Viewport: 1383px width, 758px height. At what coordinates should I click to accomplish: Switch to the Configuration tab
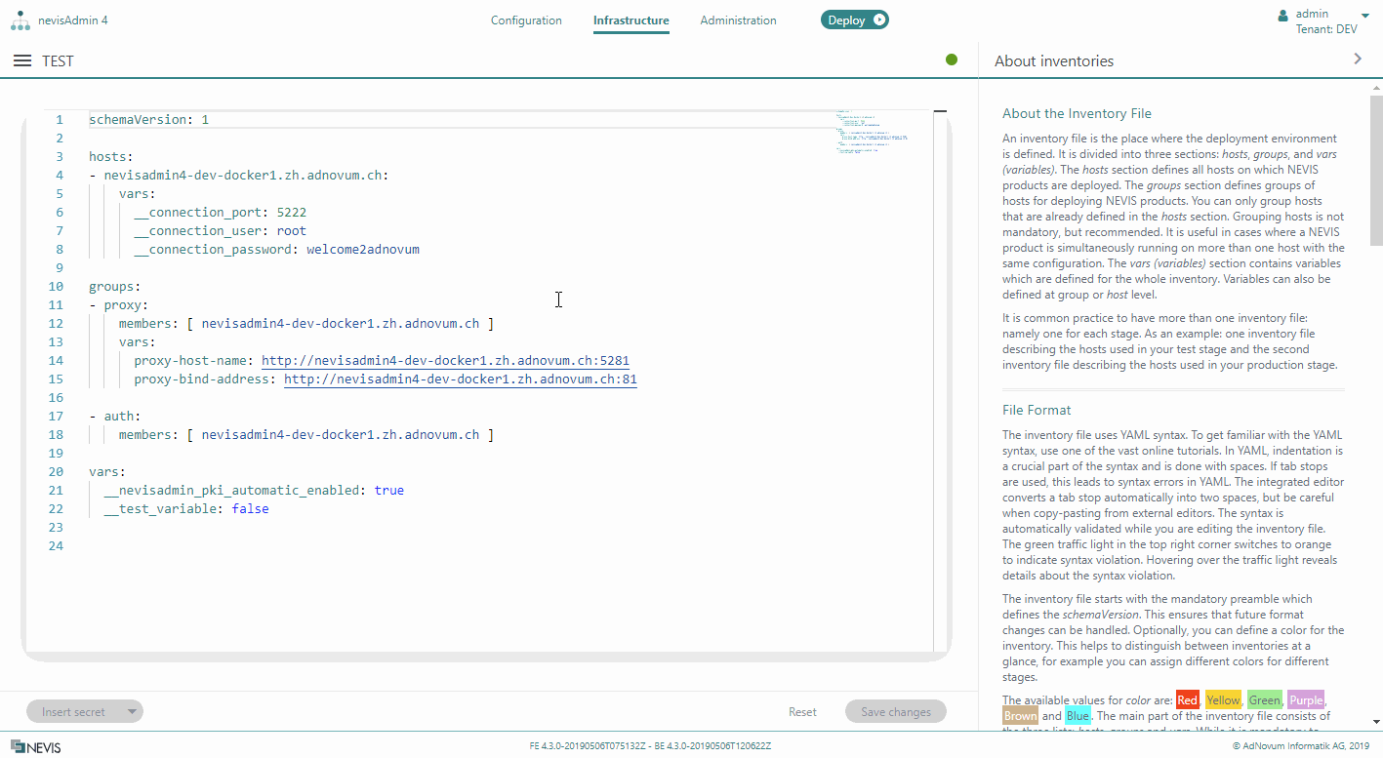526,20
